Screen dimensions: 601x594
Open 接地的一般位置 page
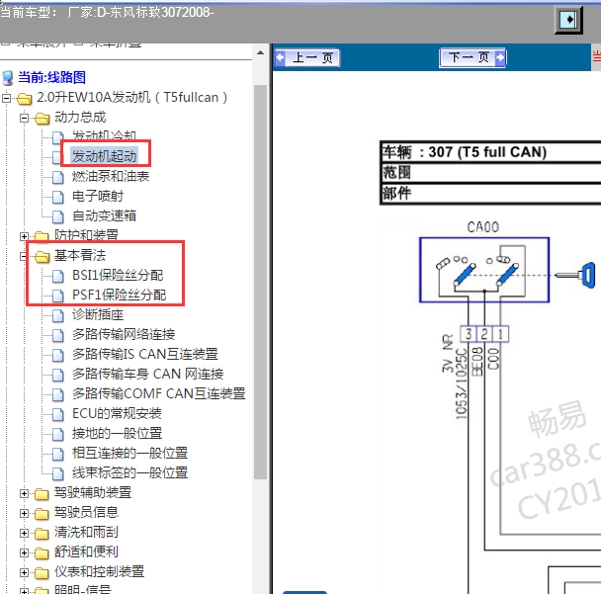118,434
